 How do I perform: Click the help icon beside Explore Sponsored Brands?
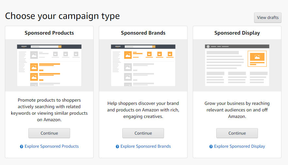pos(117,147)
